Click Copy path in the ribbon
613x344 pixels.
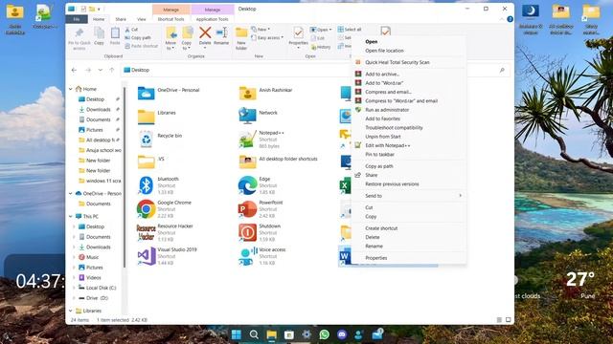pos(138,38)
